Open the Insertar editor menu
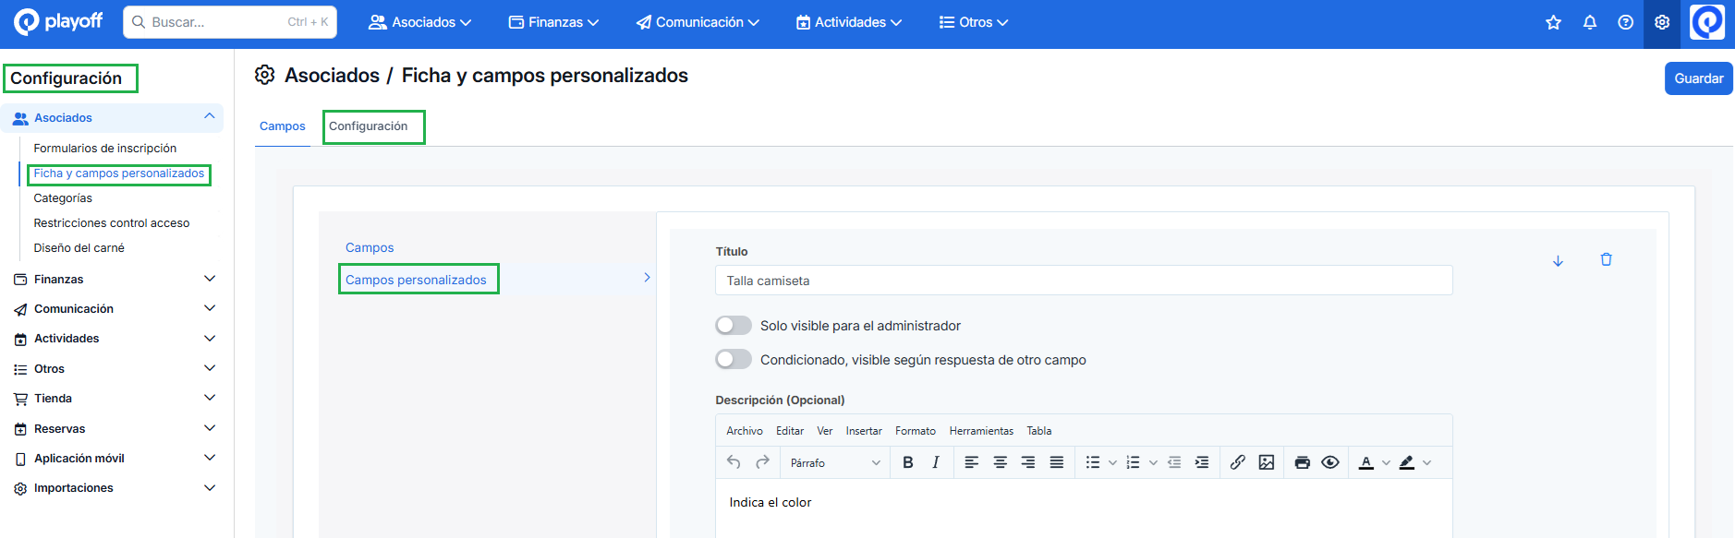1735x538 pixels. click(864, 431)
